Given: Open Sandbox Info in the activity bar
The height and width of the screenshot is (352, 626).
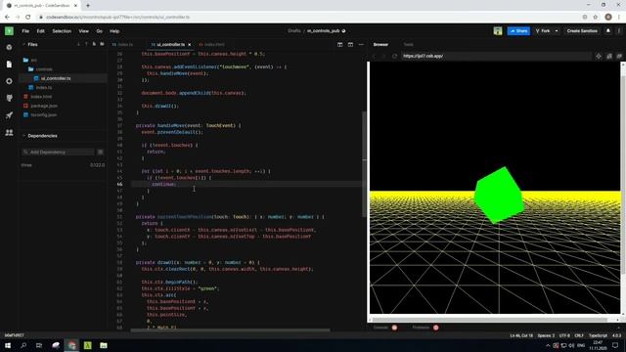Looking at the screenshot, I should pos(9,47).
